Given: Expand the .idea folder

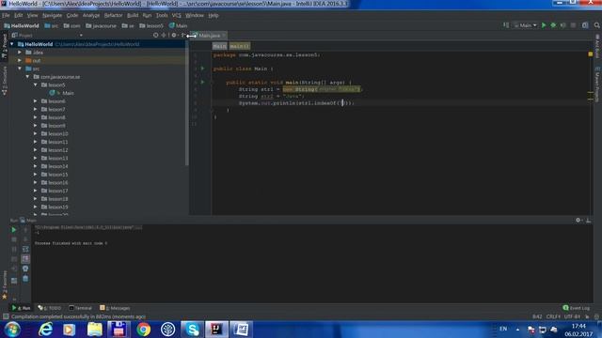Looking at the screenshot, I should click(x=20, y=53).
